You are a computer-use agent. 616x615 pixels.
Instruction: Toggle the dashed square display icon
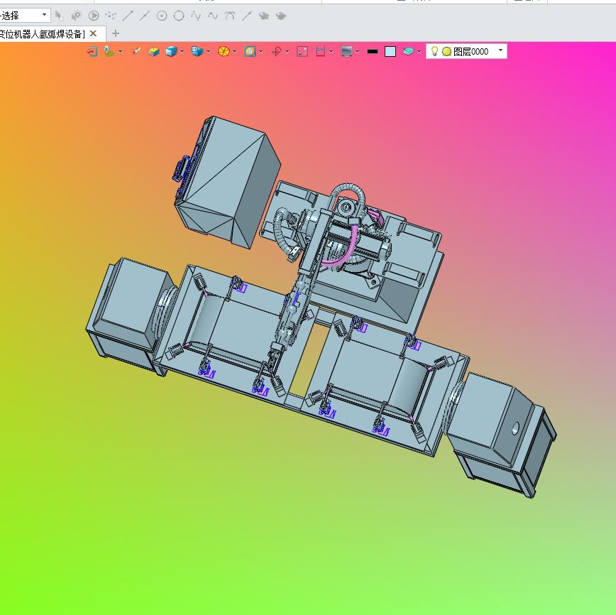click(x=302, y=51)
